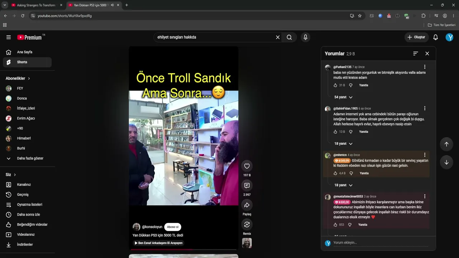
Task: Click the YouTube search input field
Action: [x=214, y=37]
